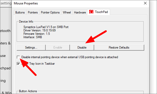
Task: Uncheck the Show Tray Icon in Taskbar checkbox
Action: 18,64
